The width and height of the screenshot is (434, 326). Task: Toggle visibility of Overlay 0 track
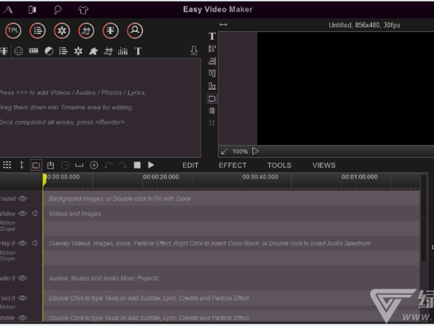pyautogui.click(x=23, y=243)
